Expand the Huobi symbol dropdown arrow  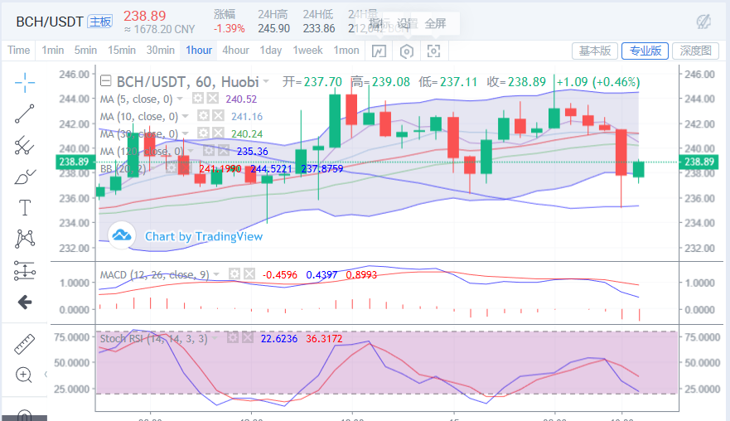coord(266,81)
